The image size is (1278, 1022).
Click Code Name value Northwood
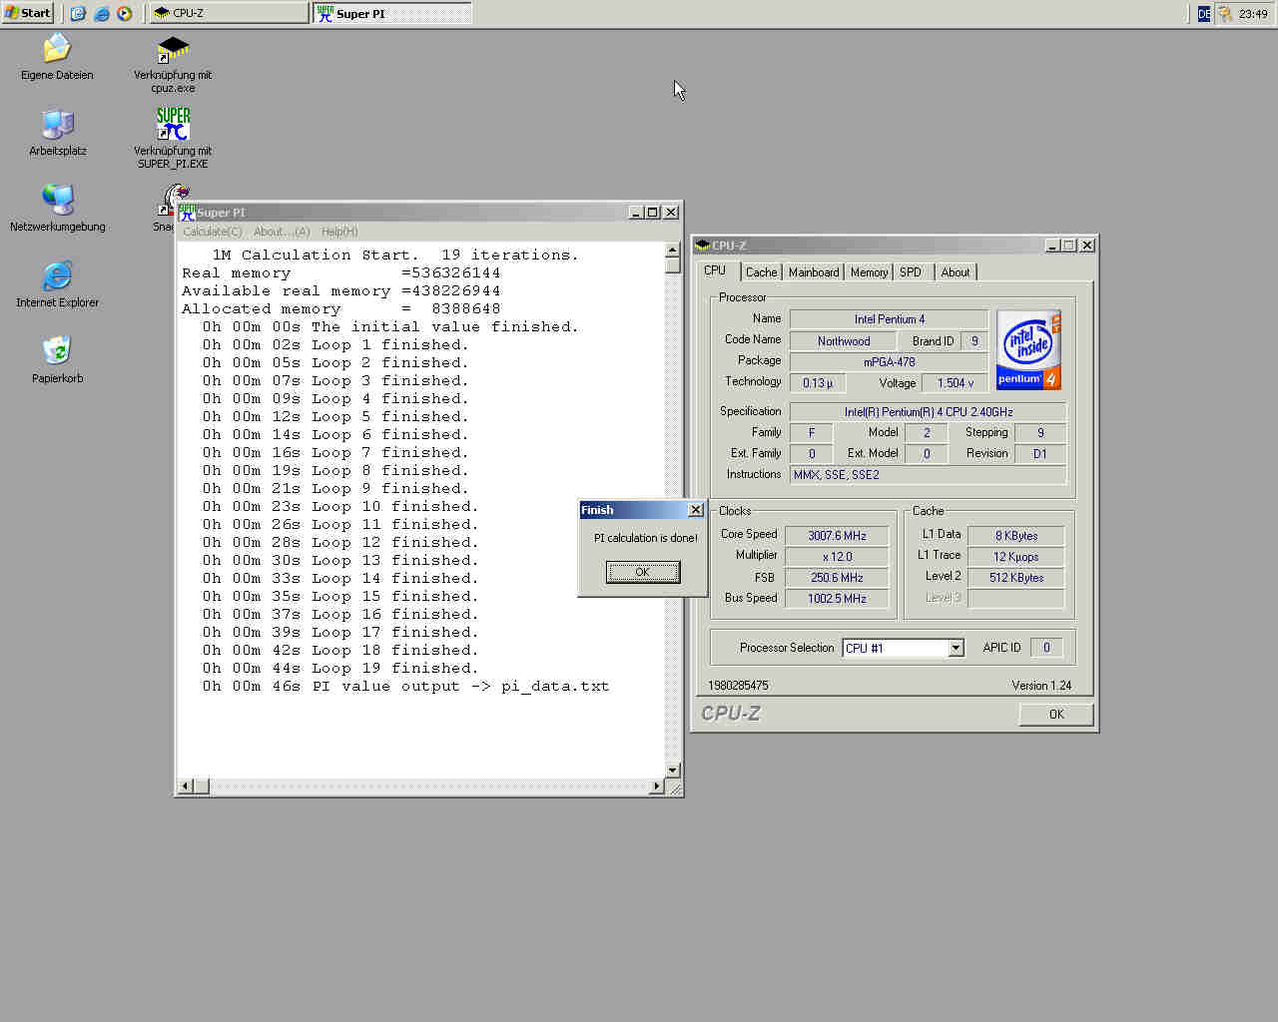tap(844, 341)
